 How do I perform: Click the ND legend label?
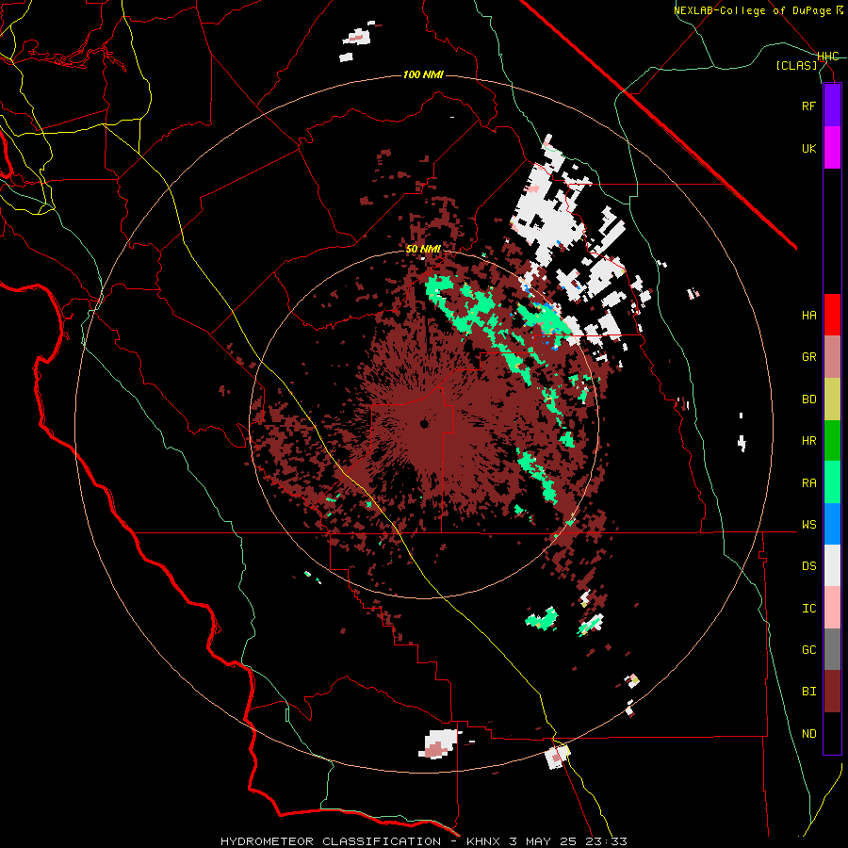pos(808,734)
